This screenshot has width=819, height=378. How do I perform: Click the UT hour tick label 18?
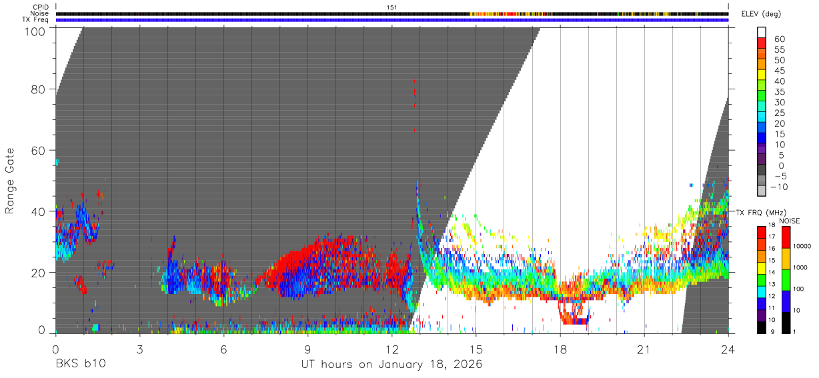[560, 349]
